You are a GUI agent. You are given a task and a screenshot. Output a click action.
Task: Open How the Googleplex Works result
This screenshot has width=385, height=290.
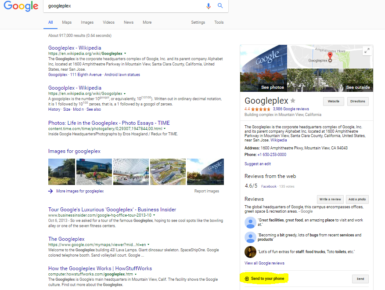pyautogui.click(x=100, y=268)
